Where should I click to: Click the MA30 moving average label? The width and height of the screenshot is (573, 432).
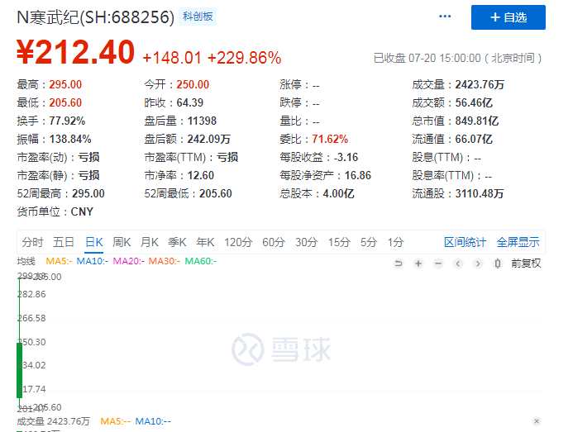pyautogui.click(x=164, y=261)
